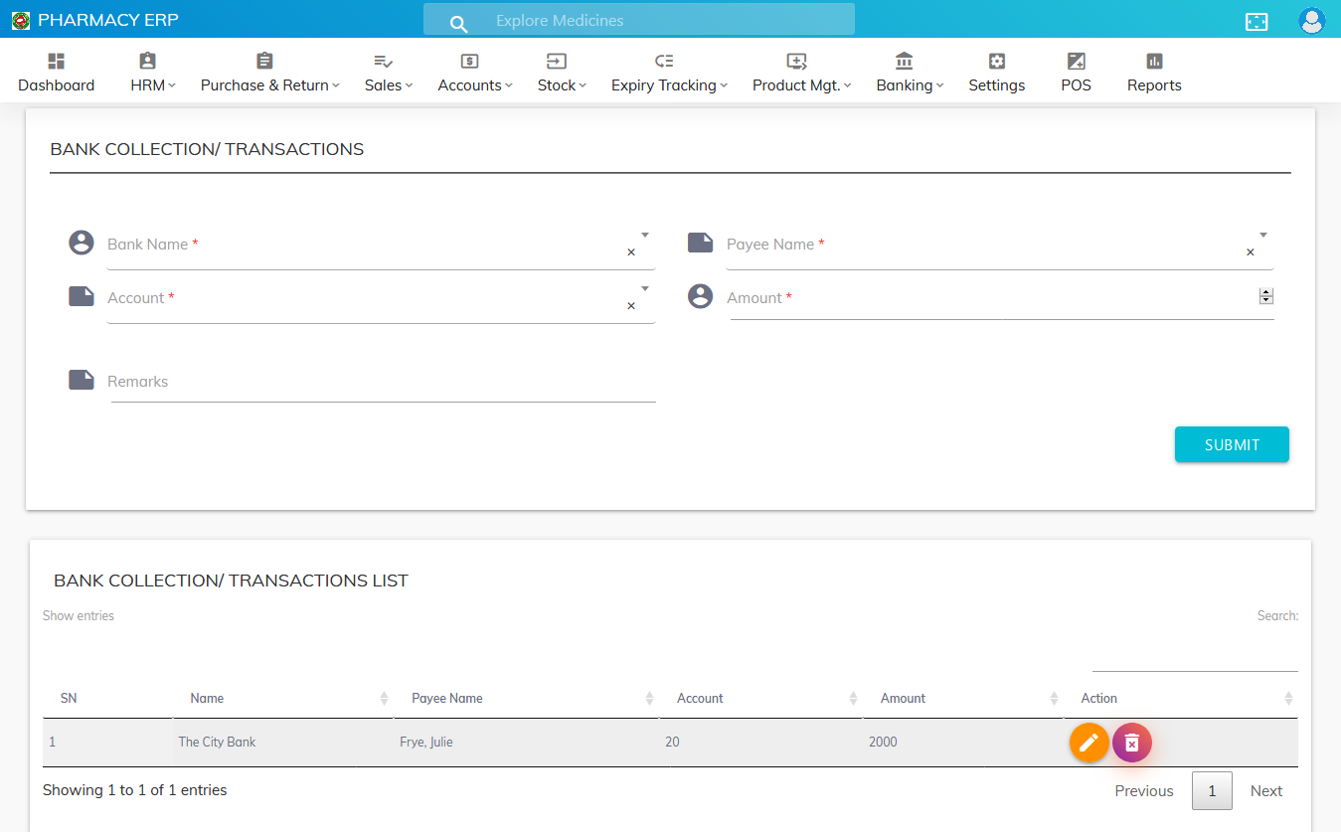Clear the Payee Name selection with the red x

[1251, 252]
